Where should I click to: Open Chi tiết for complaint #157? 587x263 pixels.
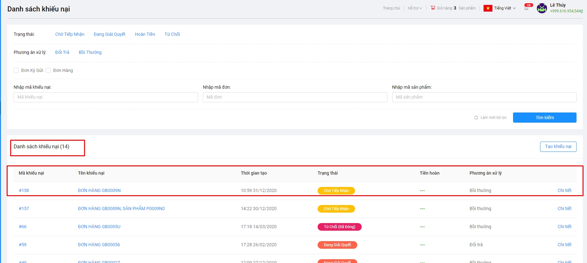point(564,208)
